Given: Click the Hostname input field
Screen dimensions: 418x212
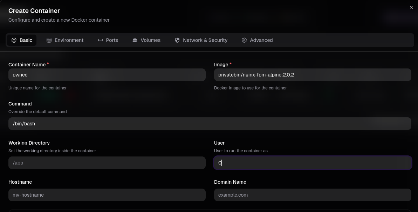Looking at the screenshot, I should pyautogui.click(x=107, y=195).
